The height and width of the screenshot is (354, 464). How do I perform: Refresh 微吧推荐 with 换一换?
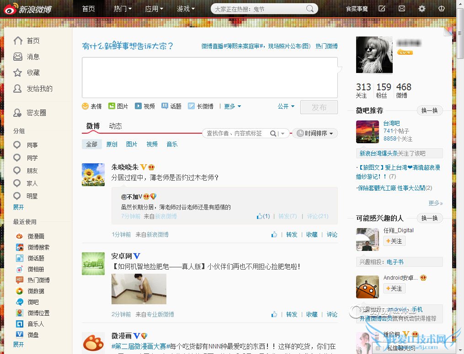pyautogui.click(x=429, y=110)
